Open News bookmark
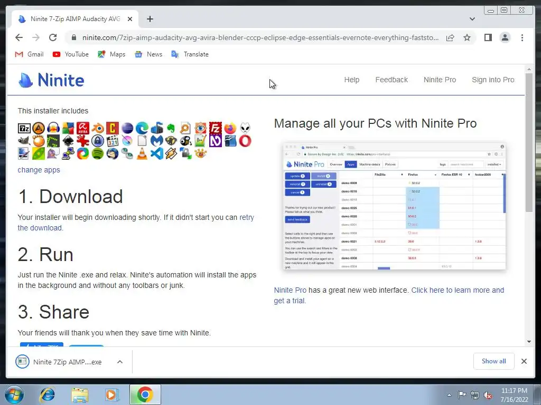The height and width of the screenshot is (405, 541). click(148, 54)
